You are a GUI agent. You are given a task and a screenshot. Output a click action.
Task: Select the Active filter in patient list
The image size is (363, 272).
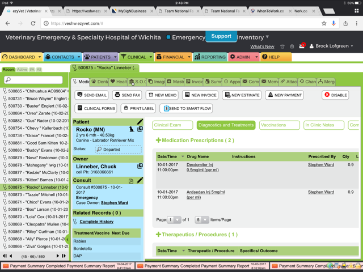coord(22,70)
